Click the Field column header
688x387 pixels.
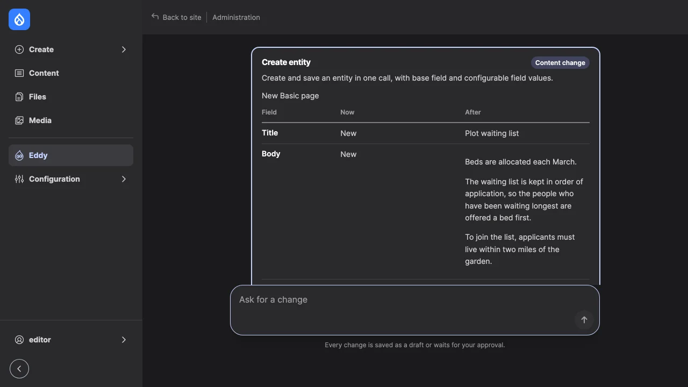coord(269,112)
